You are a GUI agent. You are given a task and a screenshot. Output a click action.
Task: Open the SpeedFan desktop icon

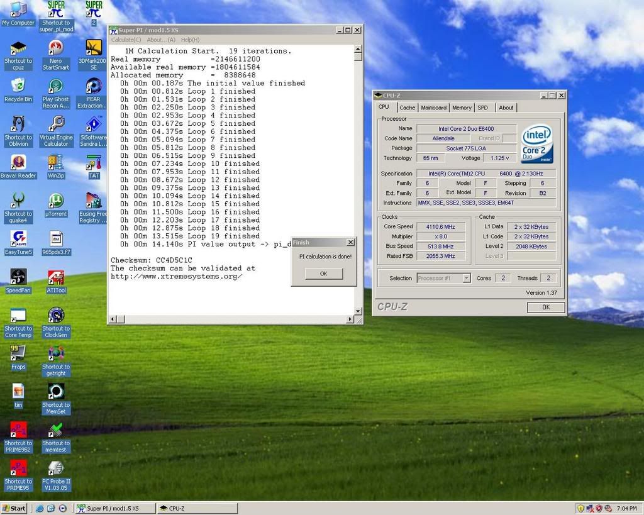click(18, 277)
